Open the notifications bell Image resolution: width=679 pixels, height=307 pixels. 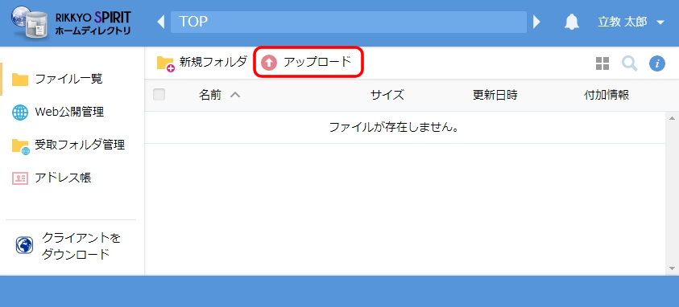click(572, 22)
